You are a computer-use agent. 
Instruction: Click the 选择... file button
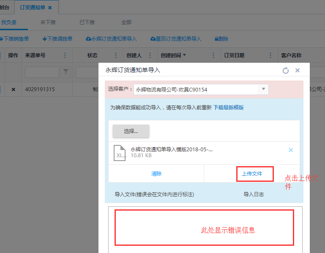tap(131, 131)
